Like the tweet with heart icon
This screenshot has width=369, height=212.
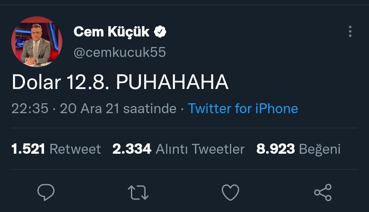click(x=230, y=192)
